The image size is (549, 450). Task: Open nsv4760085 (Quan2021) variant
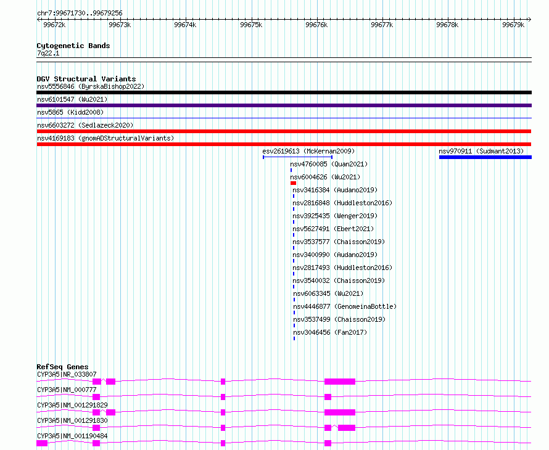(x=329, y=164)
